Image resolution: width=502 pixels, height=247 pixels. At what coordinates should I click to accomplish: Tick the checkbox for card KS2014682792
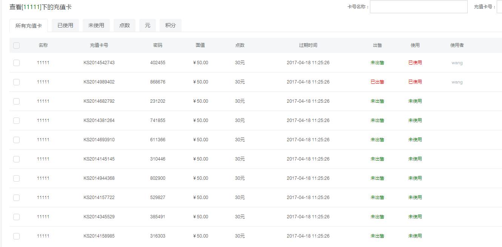coord(16,101)
